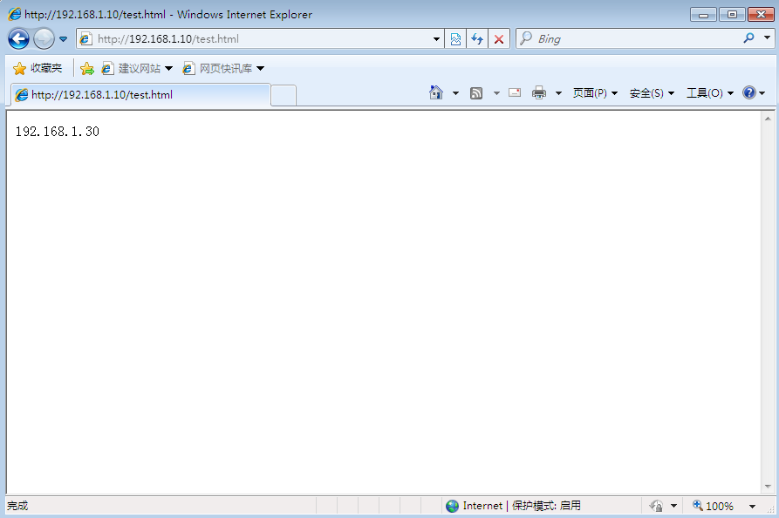The image size is (779, 518).
Task: Open the search provider dropdown arrow
Action: point(767,38)
